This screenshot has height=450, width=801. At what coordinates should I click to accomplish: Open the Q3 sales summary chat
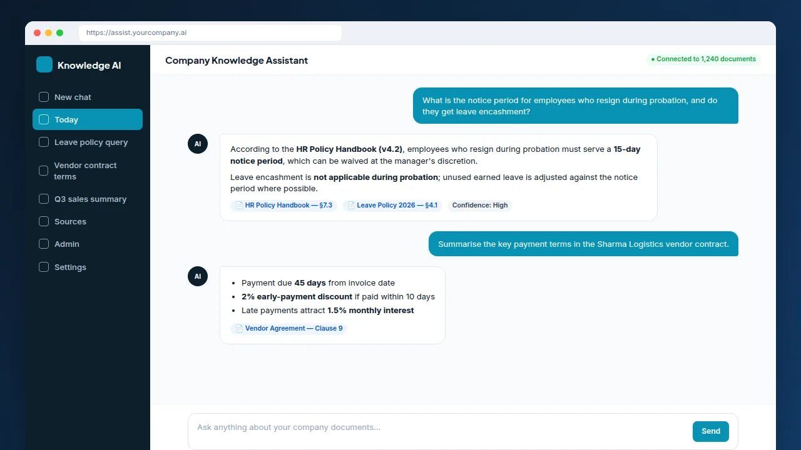(88, 199)
